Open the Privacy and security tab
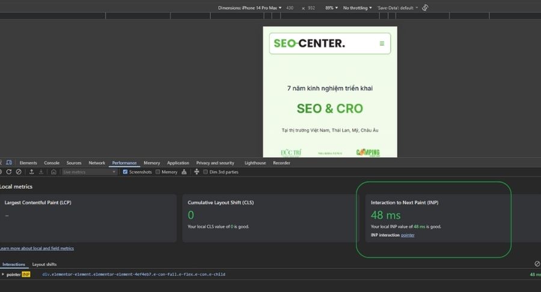 click(215, 163)
